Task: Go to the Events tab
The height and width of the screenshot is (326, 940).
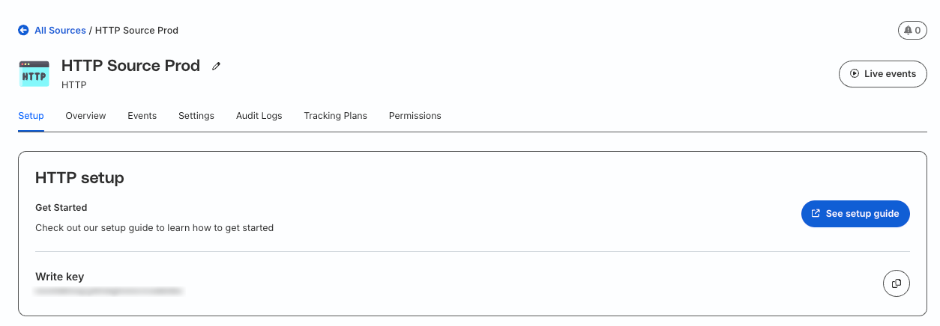Action: pos(142,116)
